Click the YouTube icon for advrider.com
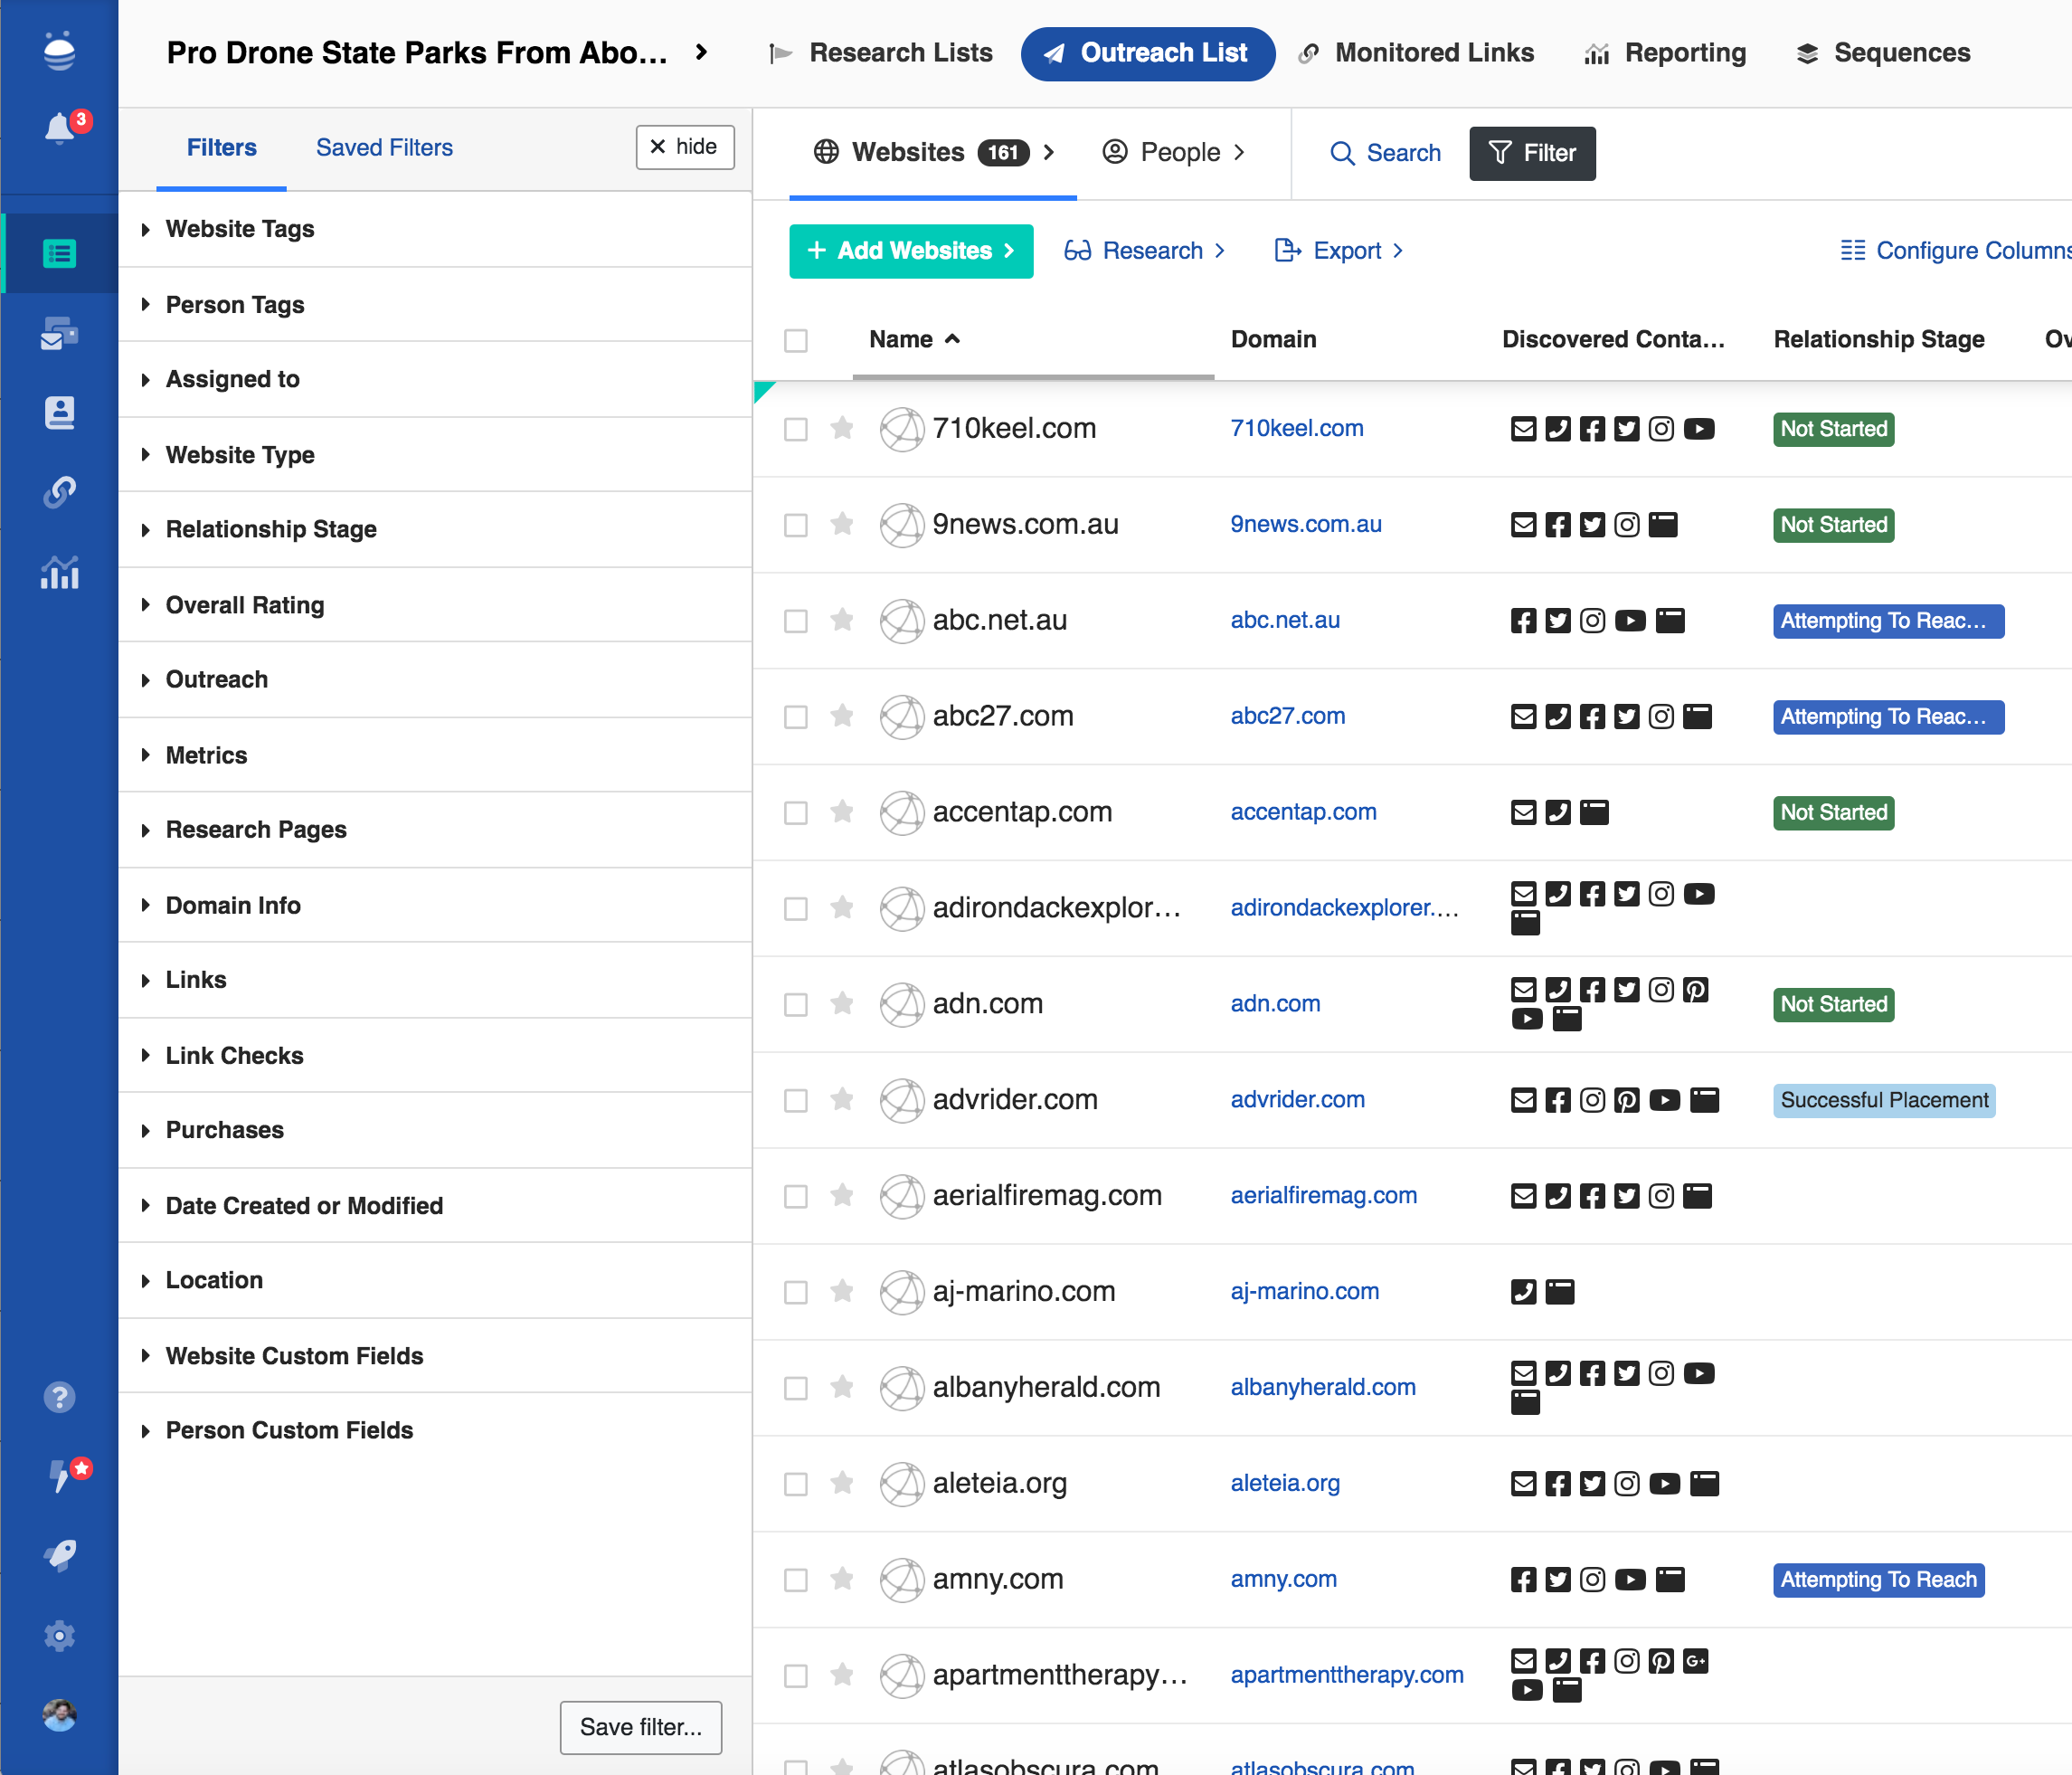 1664,1099
